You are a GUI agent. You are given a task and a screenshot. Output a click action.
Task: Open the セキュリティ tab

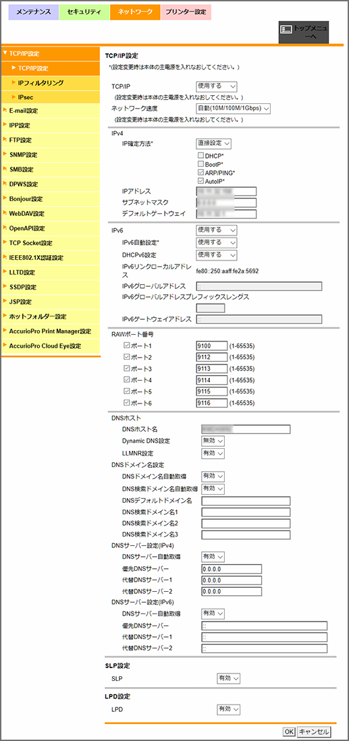click(84, 12)
